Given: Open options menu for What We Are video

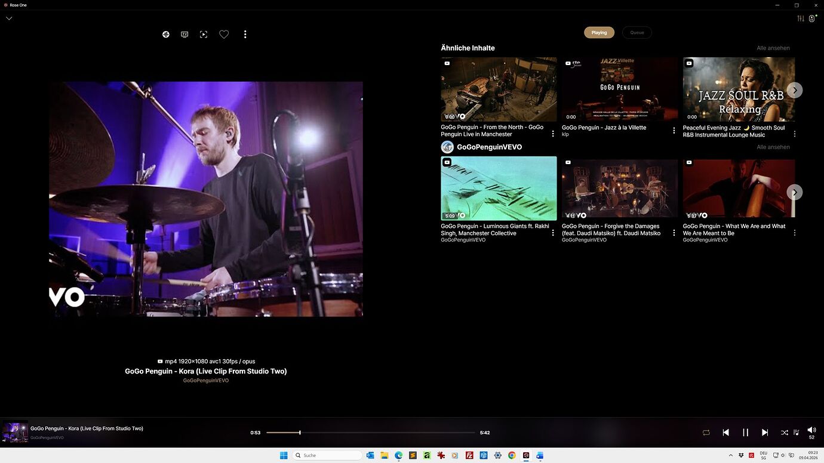Looking at the screenshot, I should coord(795,233).
